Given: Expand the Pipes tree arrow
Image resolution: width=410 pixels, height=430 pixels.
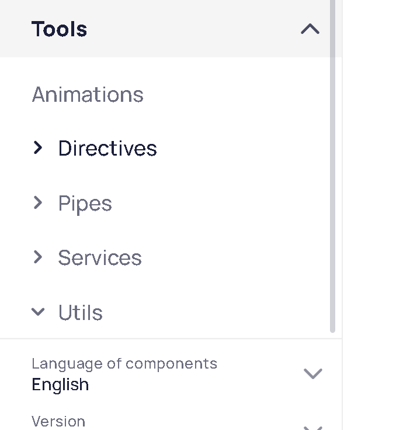Looking at the screenshot, I should pos(38,203).
